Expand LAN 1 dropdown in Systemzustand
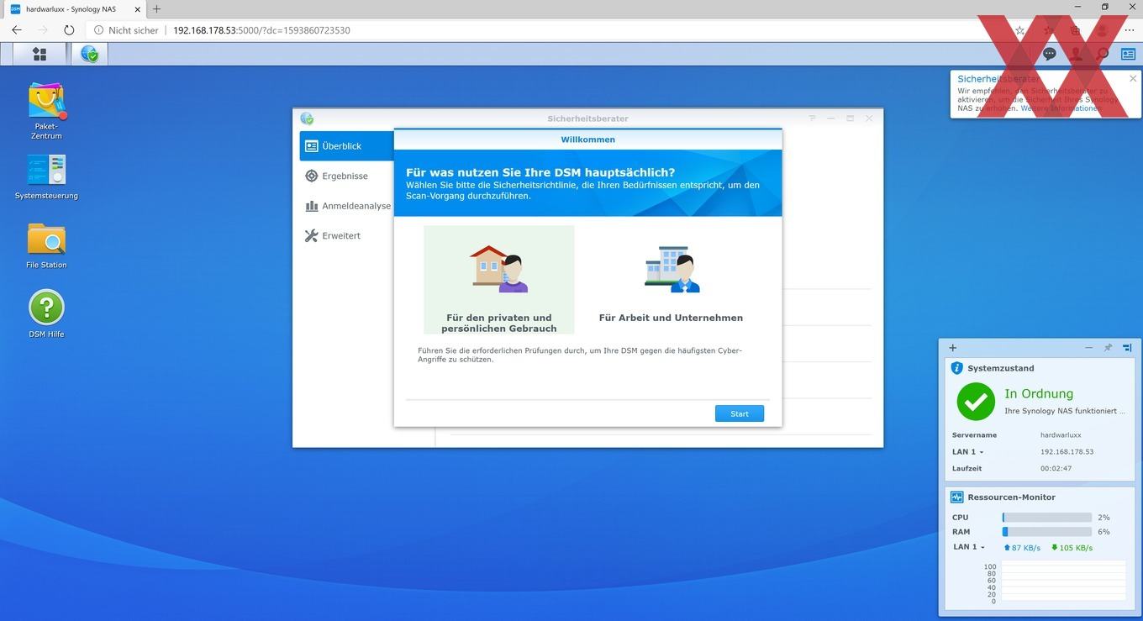 coord(968,452)
